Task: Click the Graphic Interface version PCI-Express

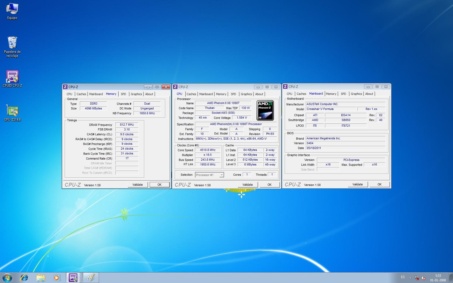Action: [x=351, y=160]
